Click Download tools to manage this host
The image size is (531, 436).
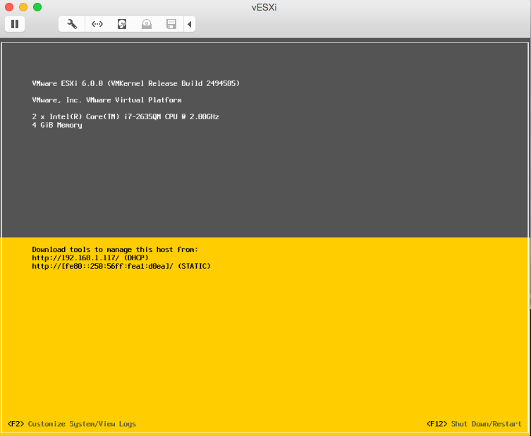click(x=115, y=250)
